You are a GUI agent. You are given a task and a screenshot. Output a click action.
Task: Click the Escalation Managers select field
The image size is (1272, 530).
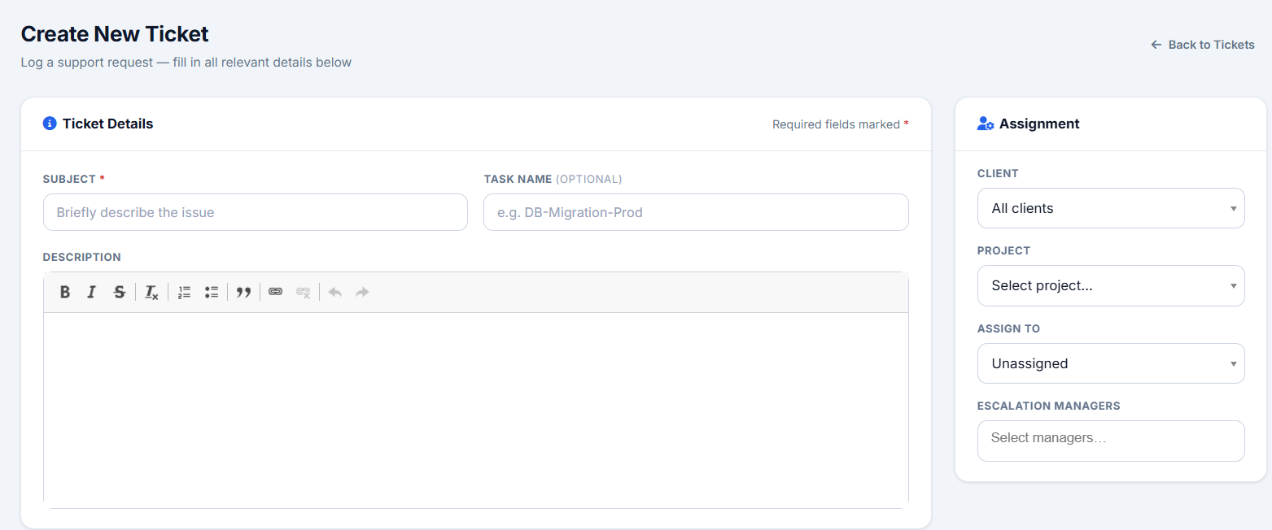pyautogui.click(x=1111, y=441)
